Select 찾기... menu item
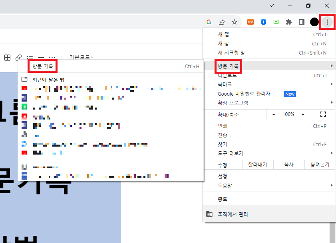The image size is (336, 243). 269,145
